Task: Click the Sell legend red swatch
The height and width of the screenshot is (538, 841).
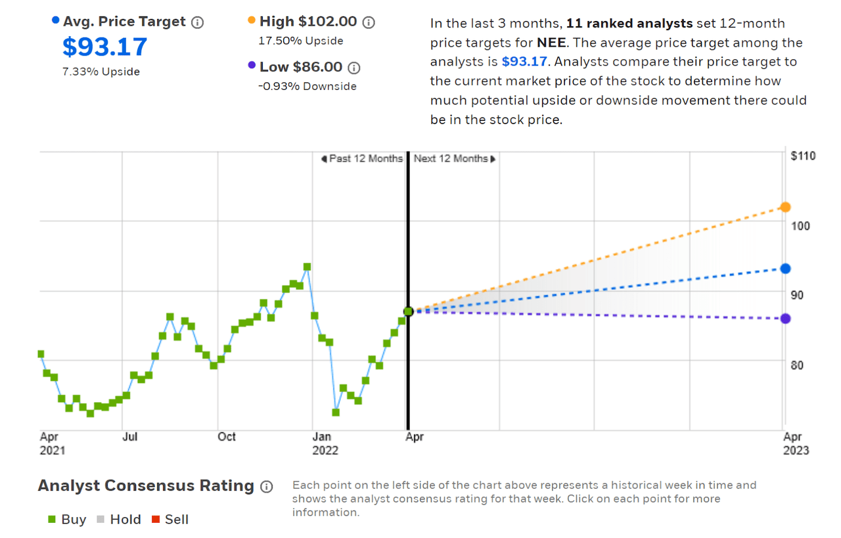Action: pos(155,520)
